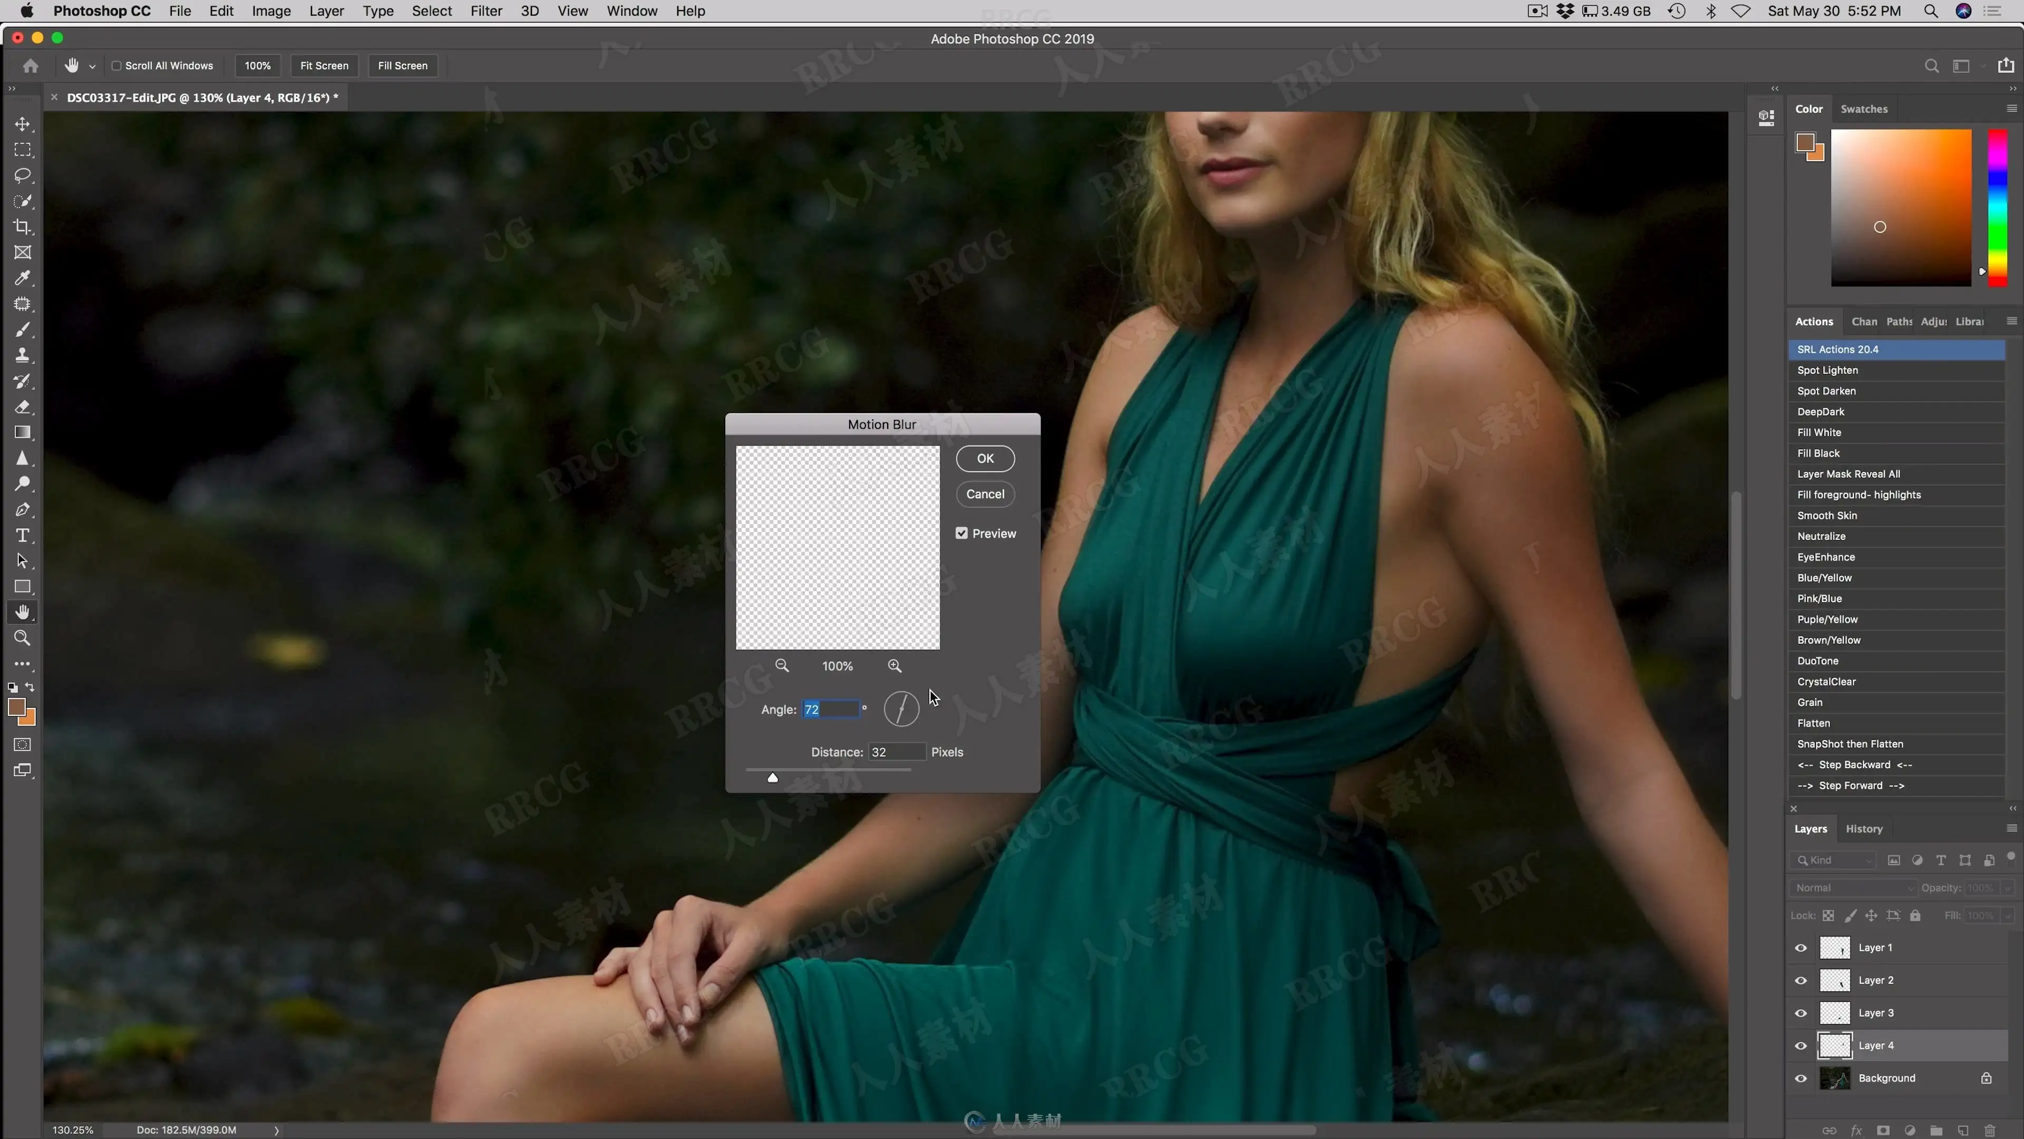
Task: Select the Eyedropper tool
Action: 23,278
